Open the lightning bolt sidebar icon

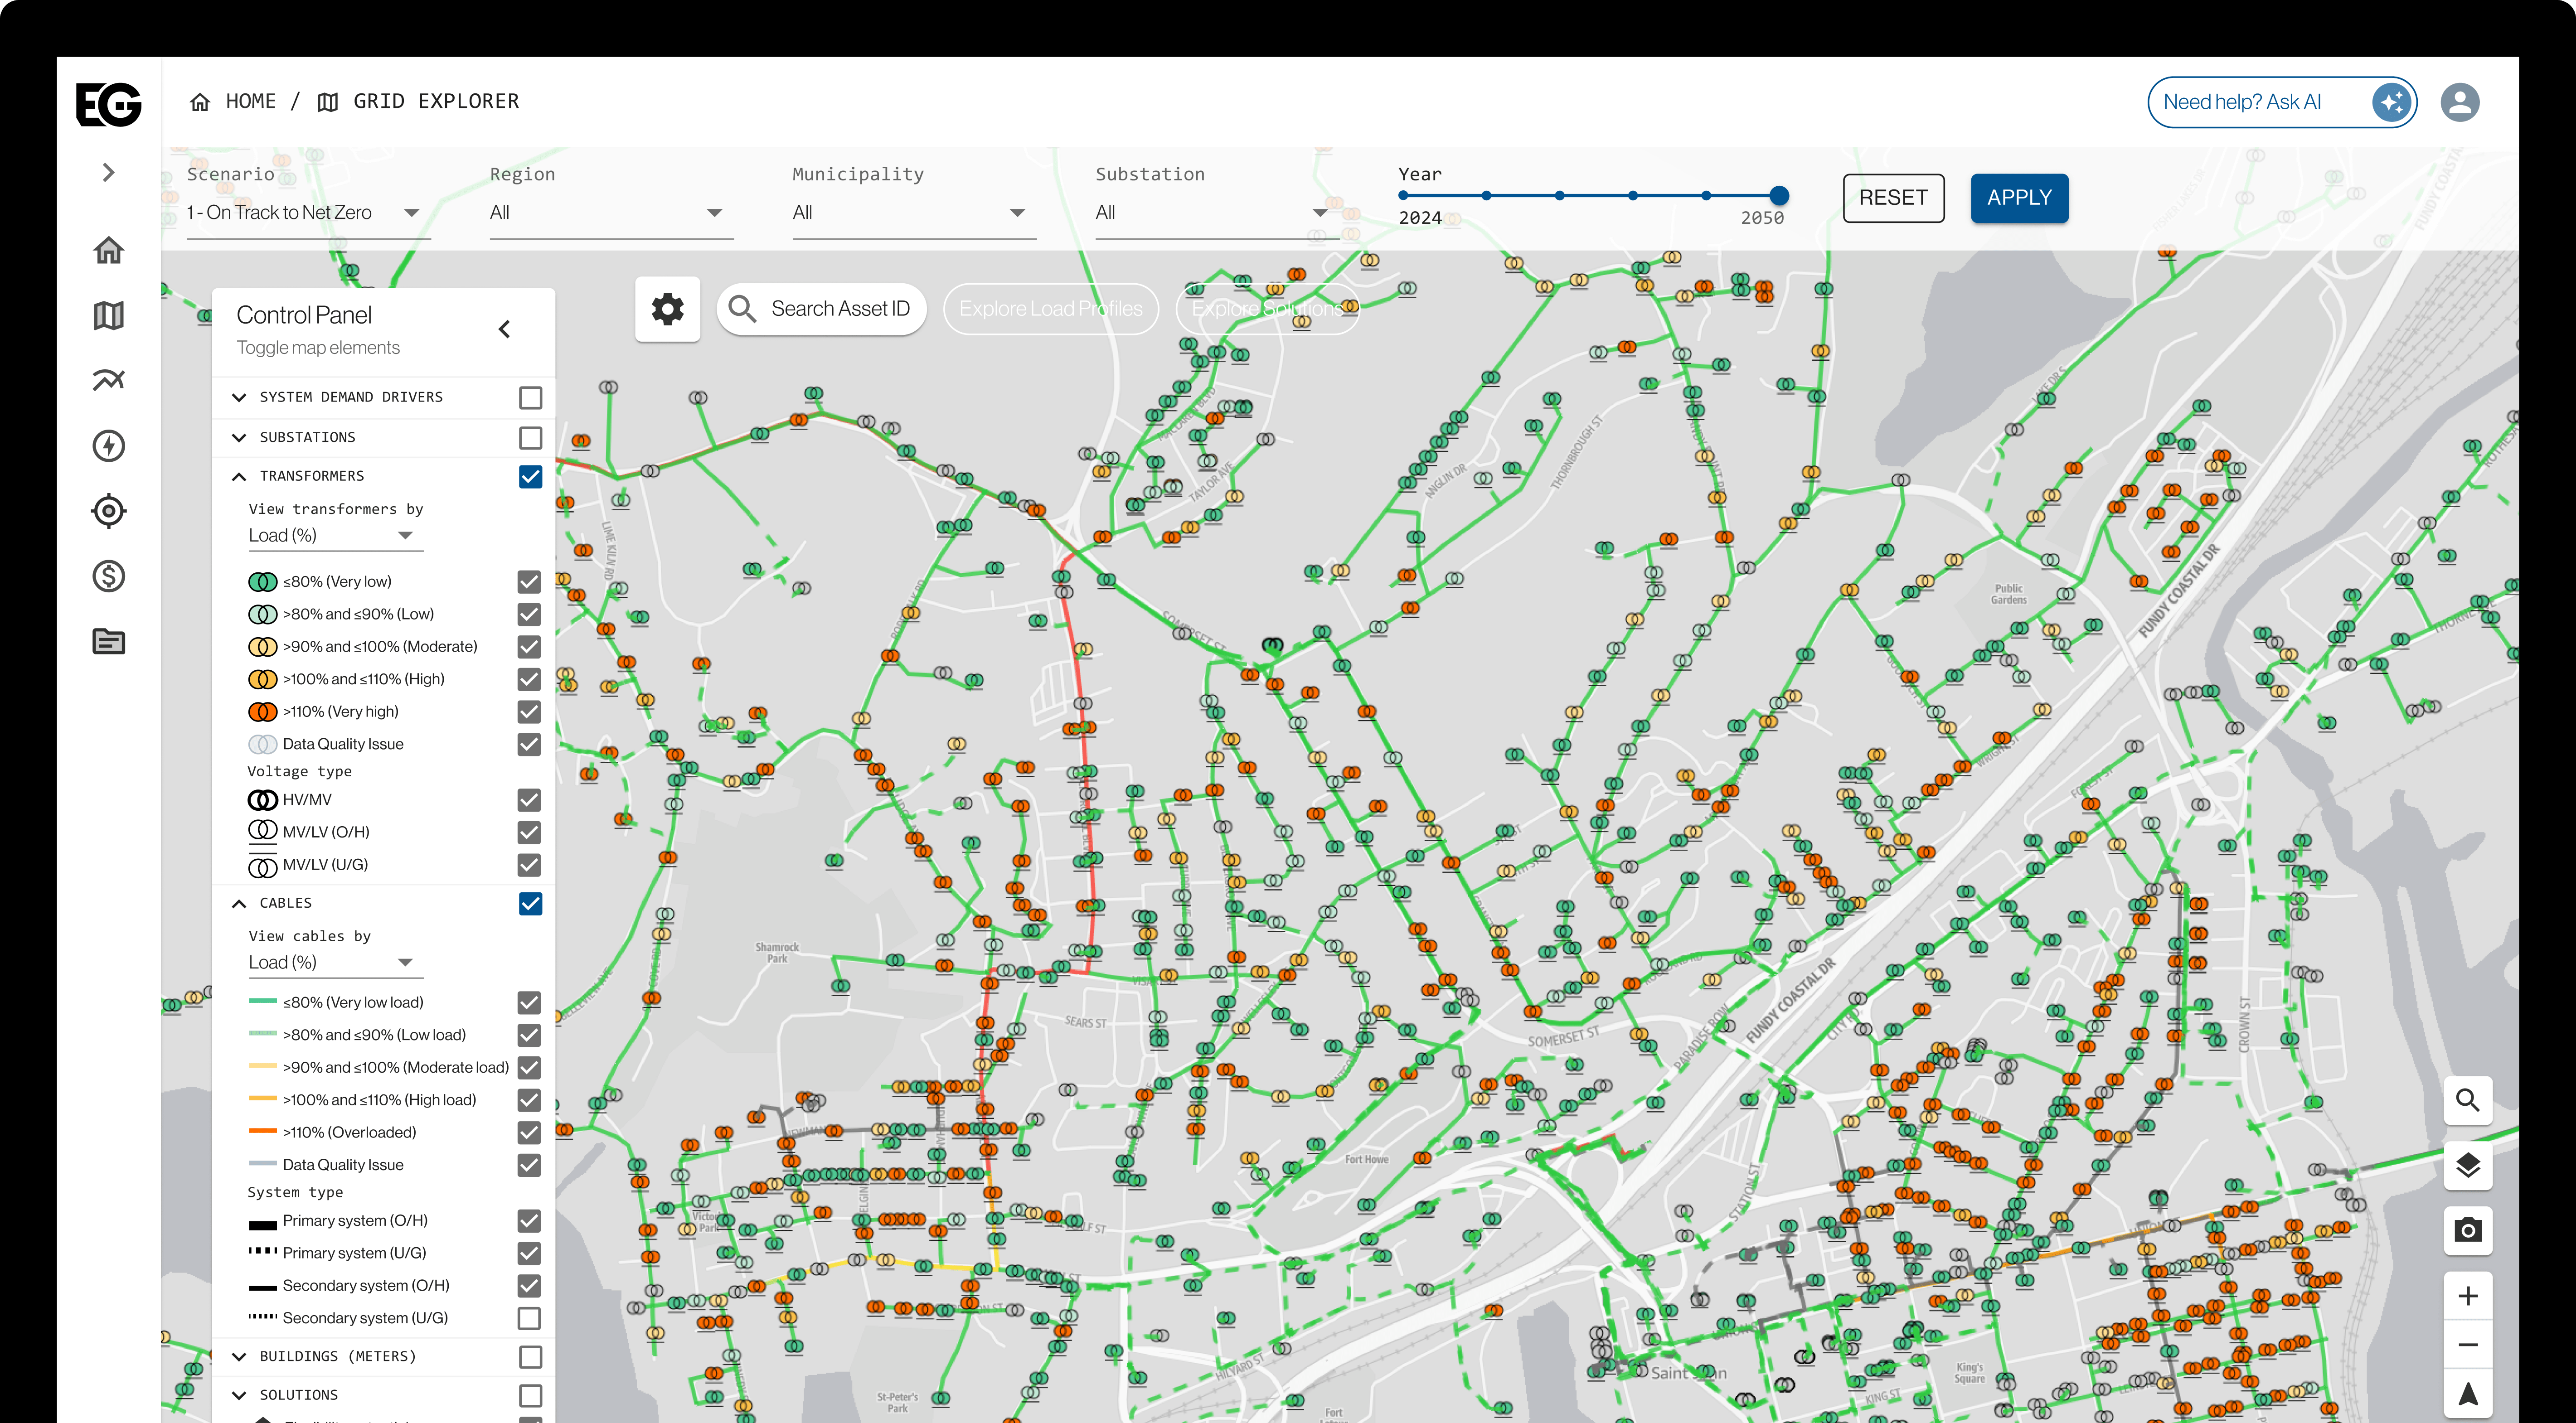[x=109, y=446]
